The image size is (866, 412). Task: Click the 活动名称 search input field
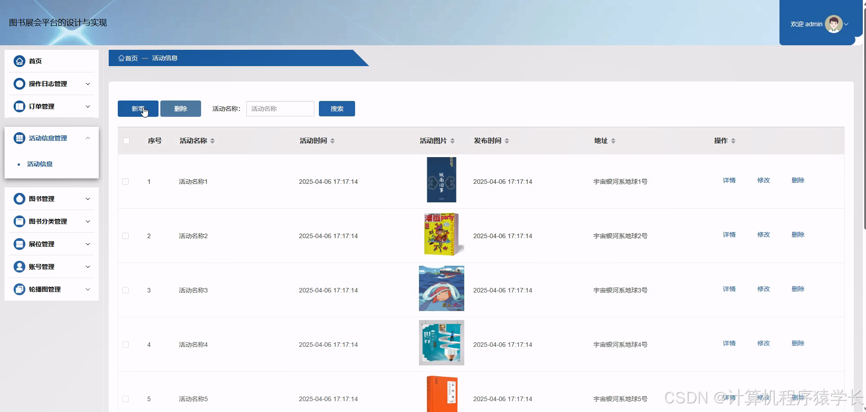click(280, 109)
